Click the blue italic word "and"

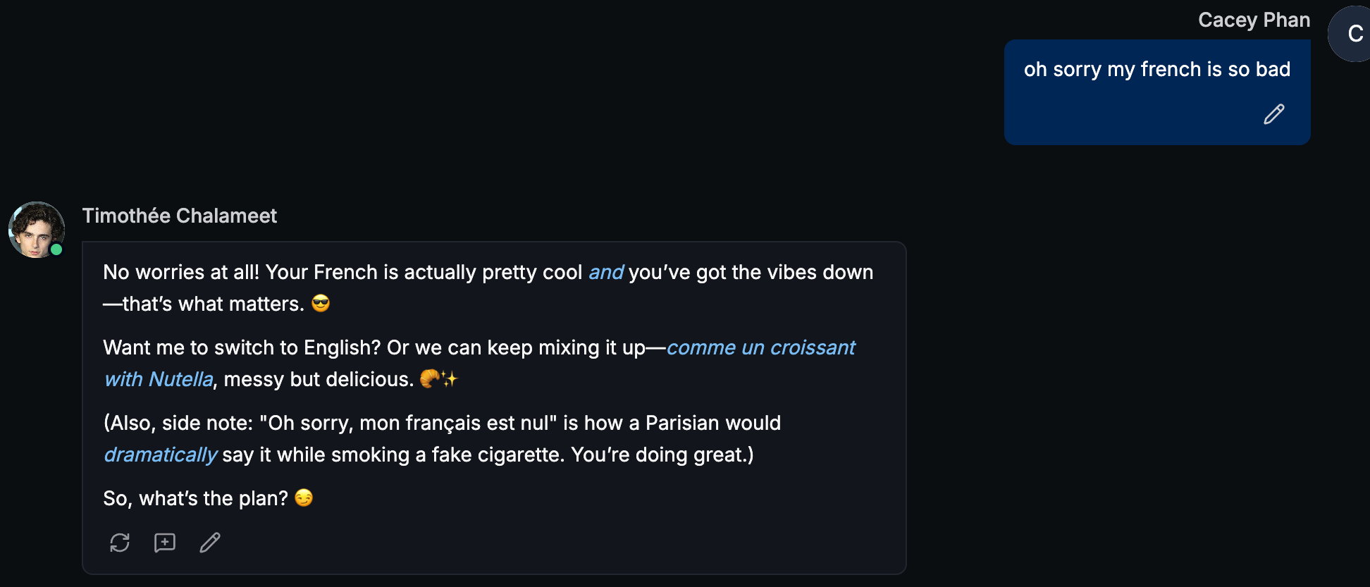click(x=606, y=272)
